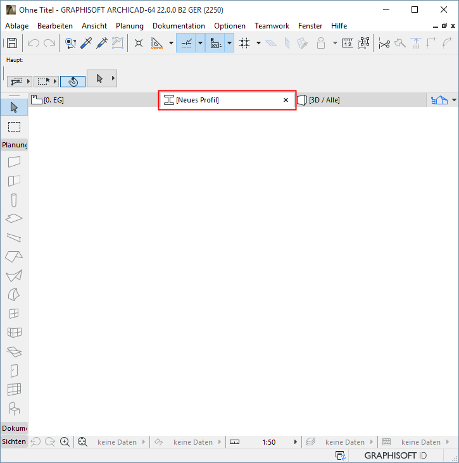Viewport: 459px width, 463px height.
Task: Click the sync icon beside GRAPHISOFT ID
Action: pyautogui.click(x=341, y=455)
